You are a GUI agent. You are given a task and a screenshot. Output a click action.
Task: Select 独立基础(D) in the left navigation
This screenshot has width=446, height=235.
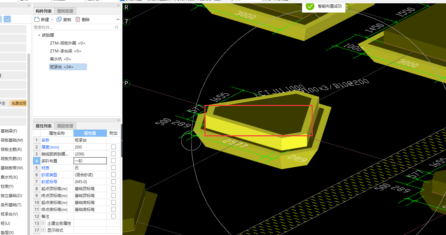coord(11,196)
